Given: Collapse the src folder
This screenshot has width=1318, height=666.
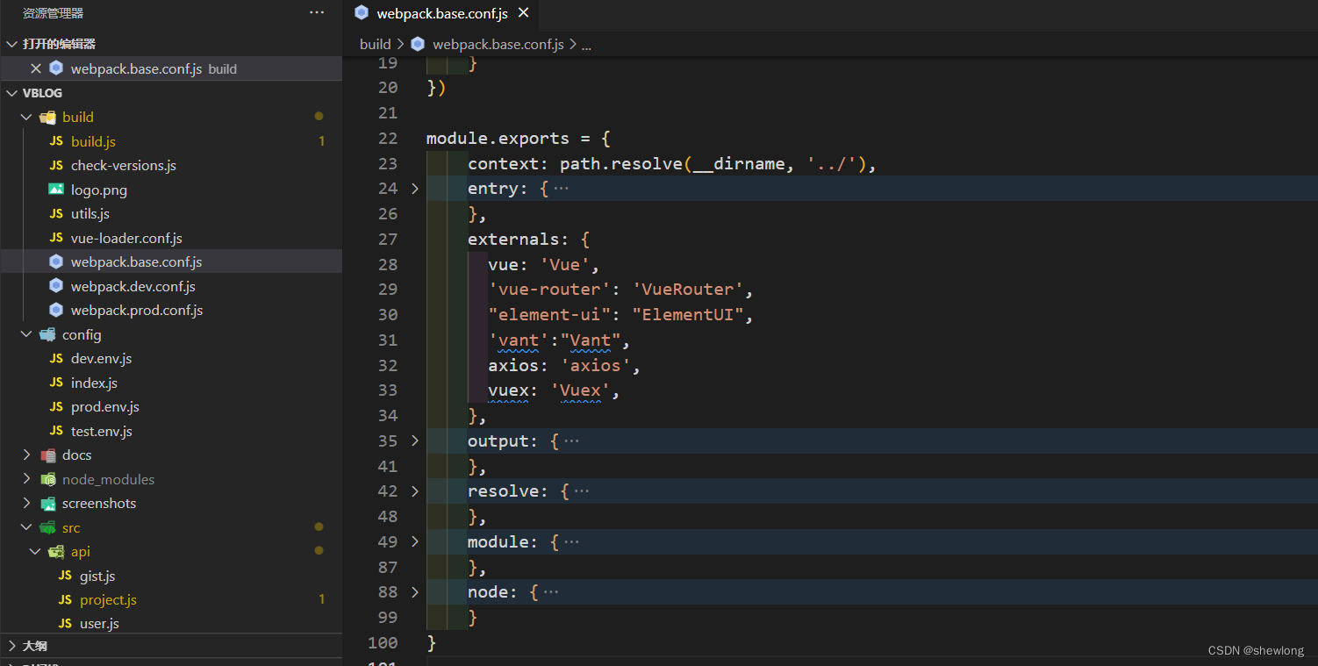Looking at the screenshot, I should pos(27,527).
